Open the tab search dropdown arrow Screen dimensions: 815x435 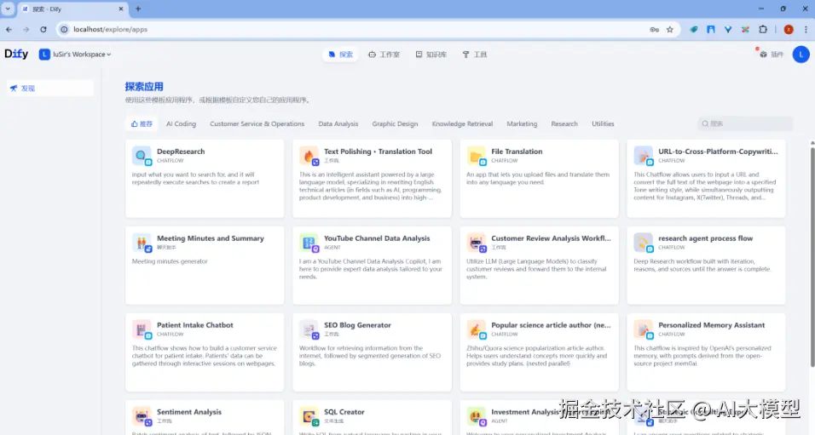[8, 9]
